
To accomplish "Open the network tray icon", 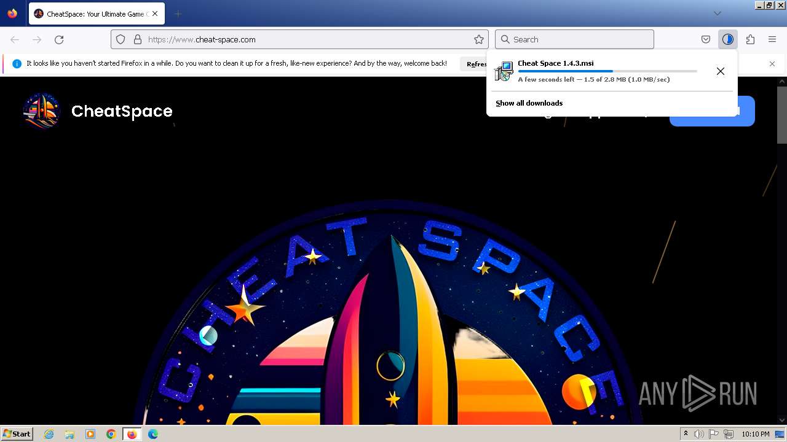I will [729, 434].
